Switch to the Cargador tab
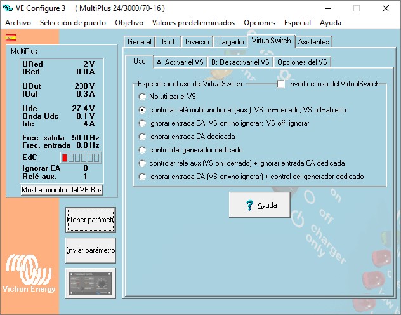This screenshot has height=315, width=401. [x=230, y=42]
